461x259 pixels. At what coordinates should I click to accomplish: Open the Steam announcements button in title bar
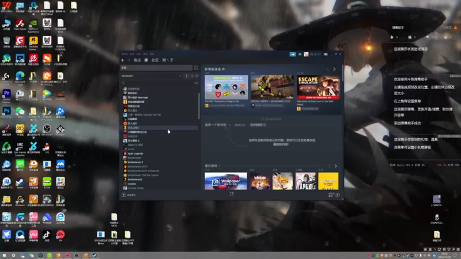(x=293, y=54)
